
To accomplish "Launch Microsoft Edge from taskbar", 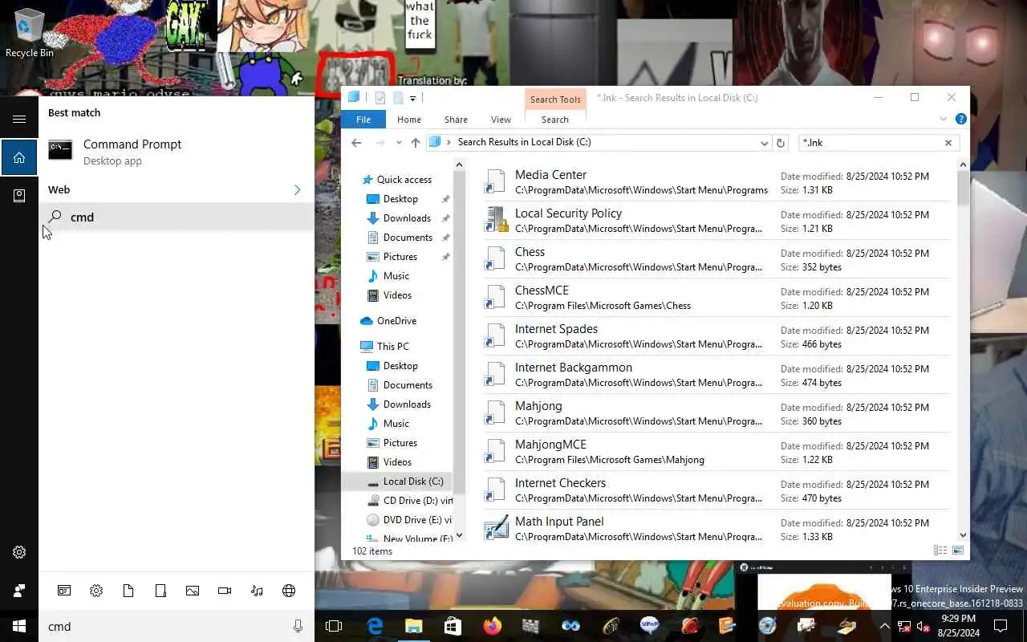I will click(375, 626).
